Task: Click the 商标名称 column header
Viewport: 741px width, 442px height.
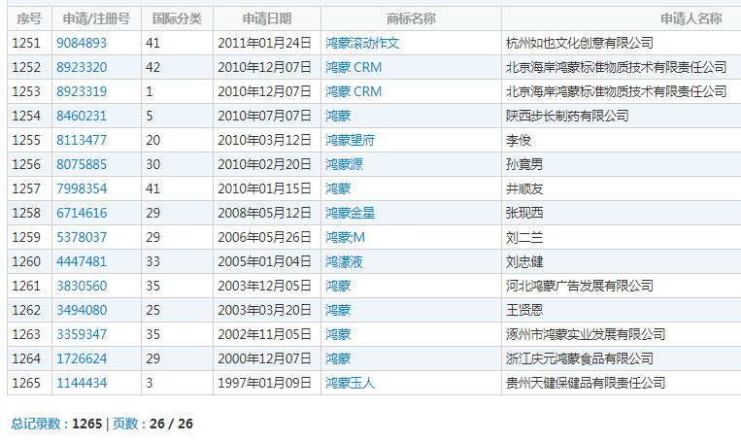Action: [411, 18]
